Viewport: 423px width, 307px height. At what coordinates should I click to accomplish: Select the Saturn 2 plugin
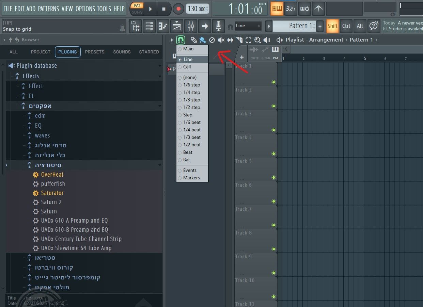(x=51, y=202)
